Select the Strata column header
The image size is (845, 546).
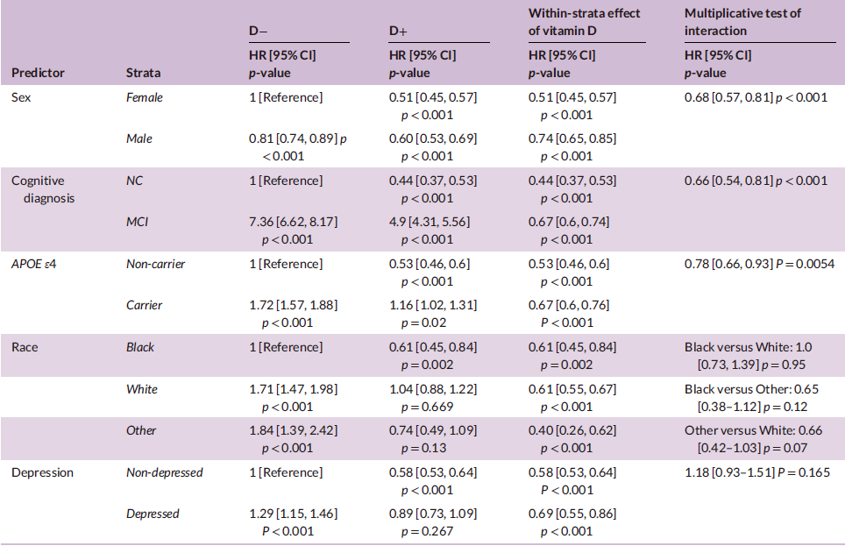(144, 73)
